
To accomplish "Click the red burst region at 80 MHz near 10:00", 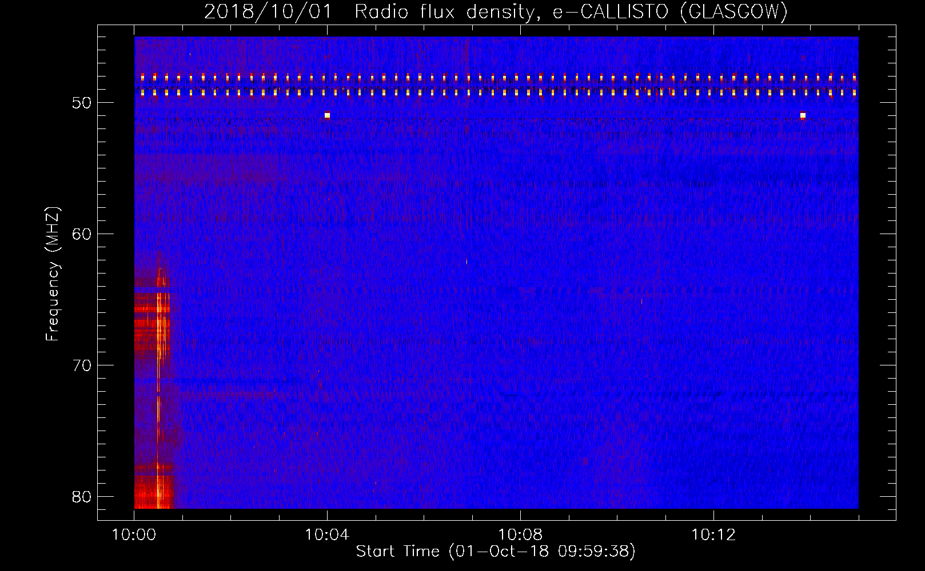I will [x=154, y=492].
